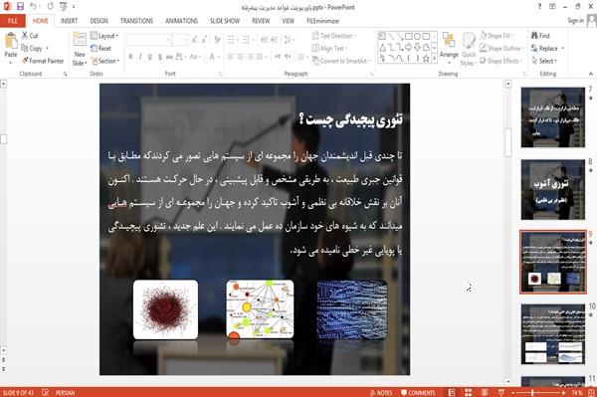This screenshot has height=397, width=597.
Task: Click the New Slide icon
Action: click(x=80, y=40)
